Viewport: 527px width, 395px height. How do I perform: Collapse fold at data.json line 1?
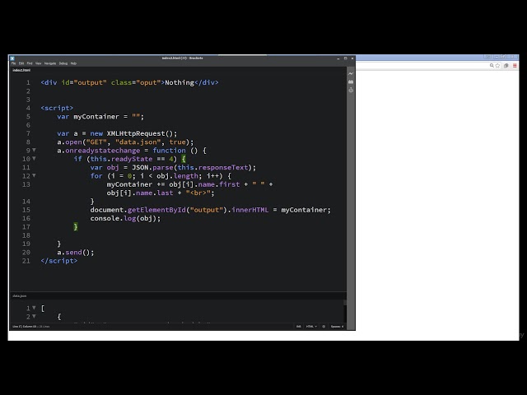tap(34, 308)
